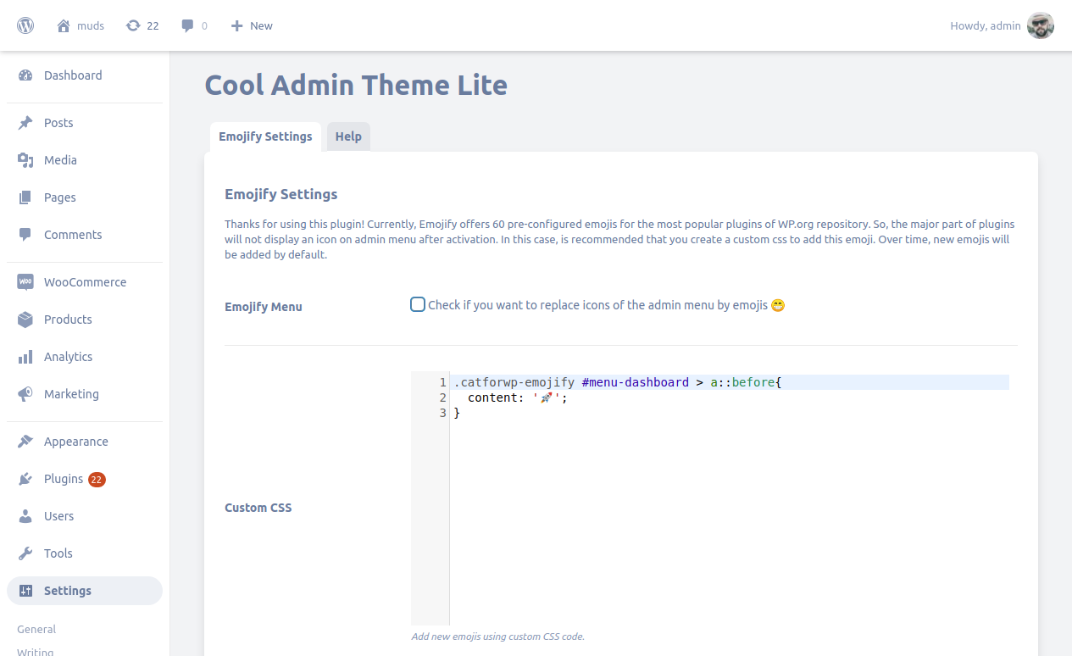
Task: Open the Dashboard menu item
Action: click(85, 75)
